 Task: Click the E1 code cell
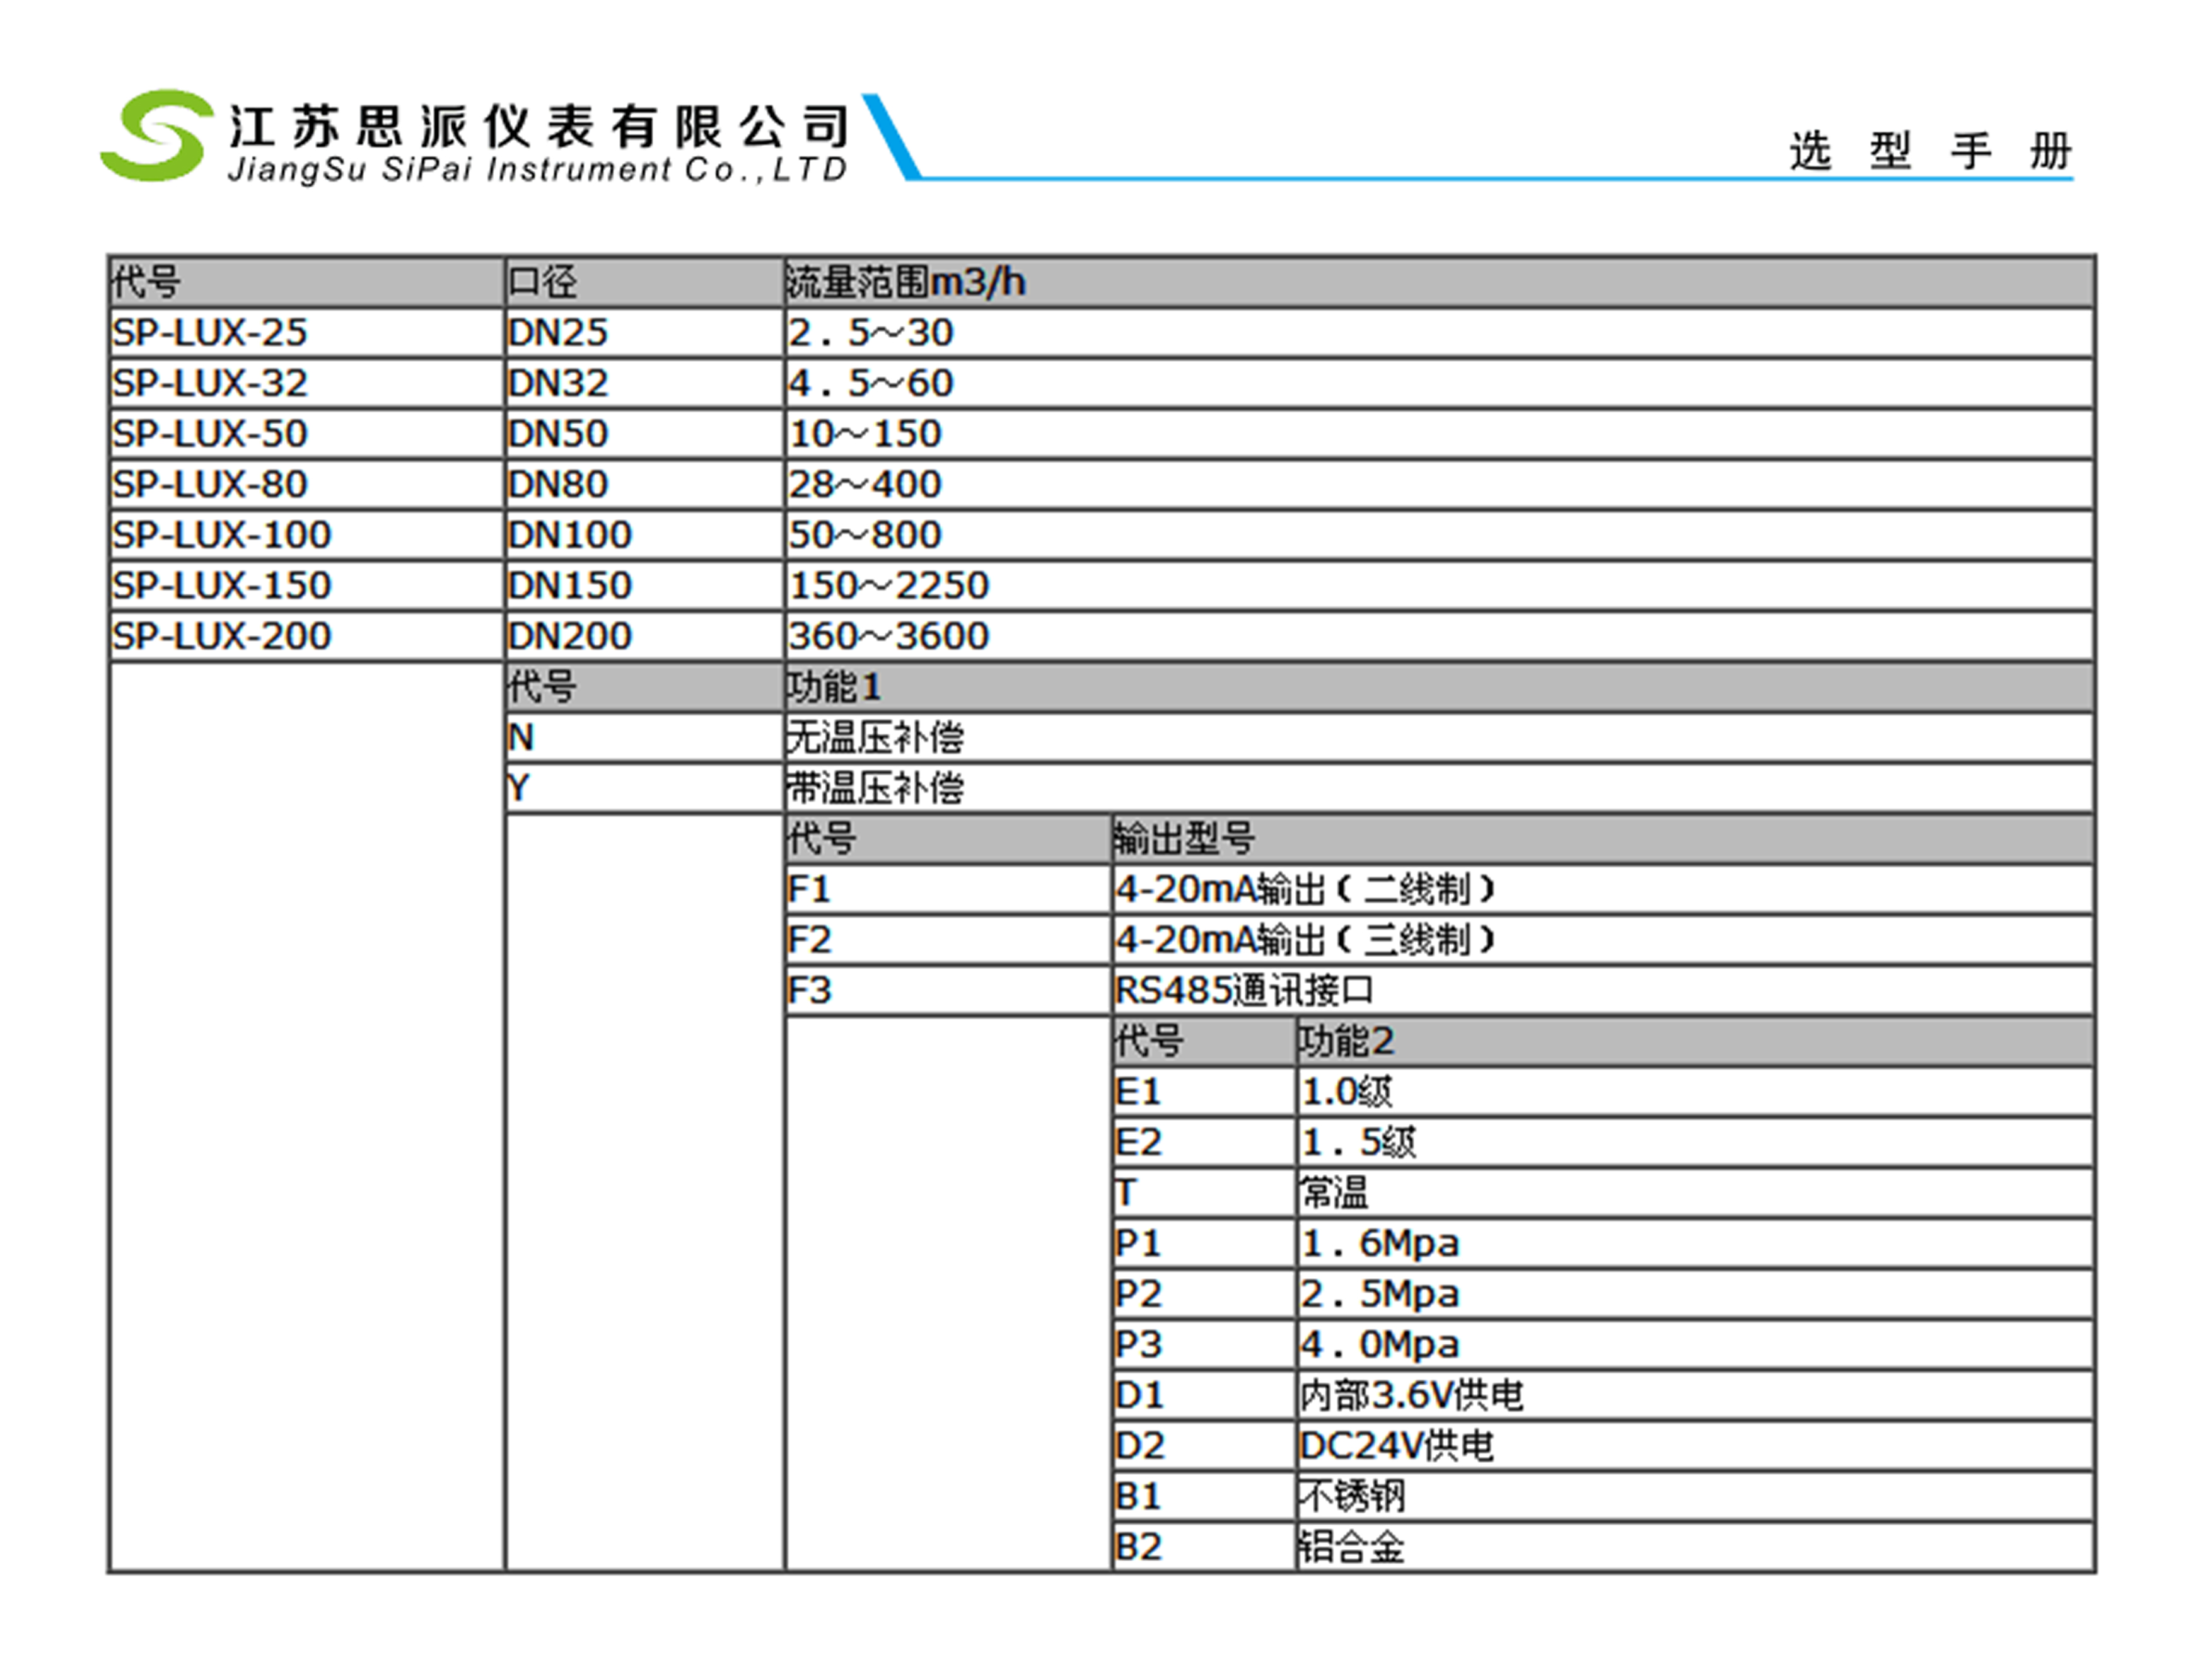(x=1204, y=1092)
